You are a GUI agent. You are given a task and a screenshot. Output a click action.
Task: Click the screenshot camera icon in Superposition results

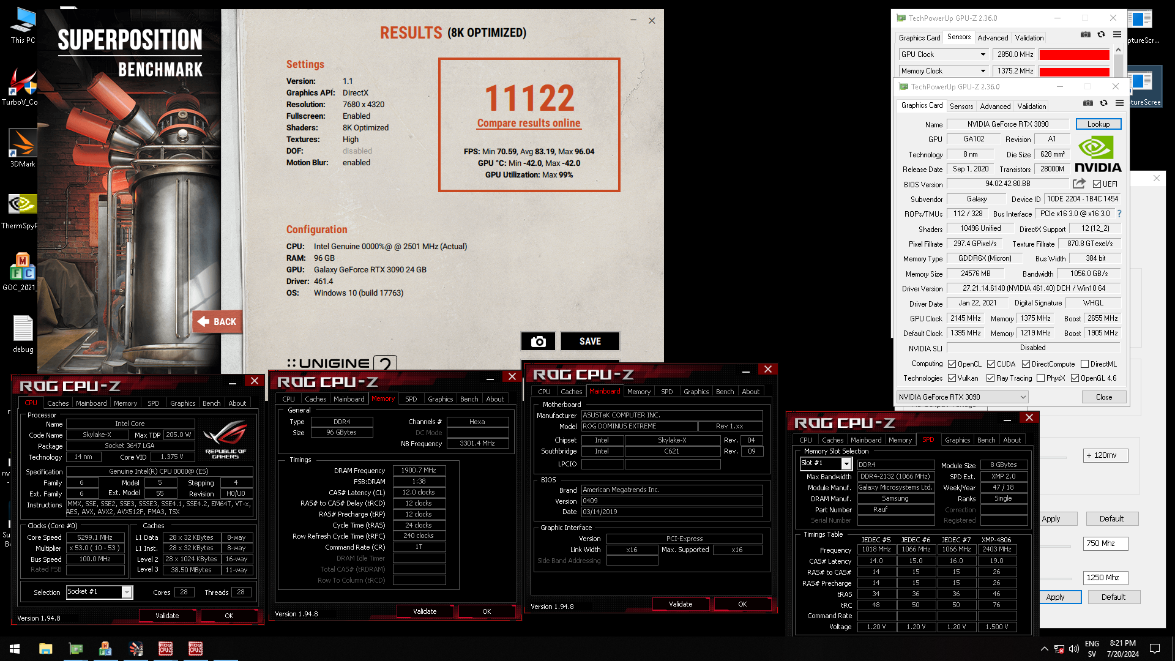[x=538, y=342]
